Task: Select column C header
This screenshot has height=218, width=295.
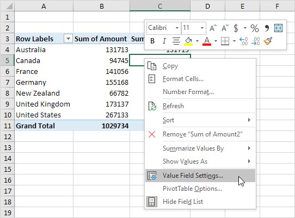Action: coord(160,6)
